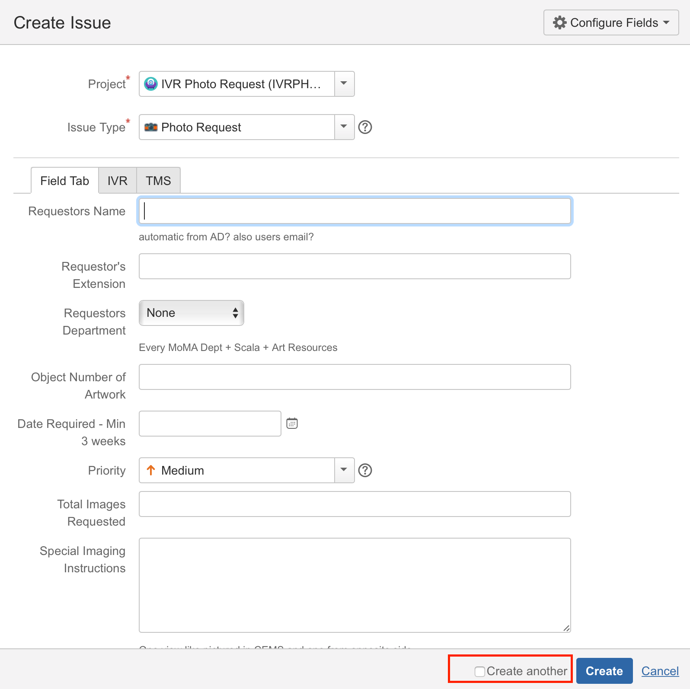Click the Priority field showing Medium

pos(246,470)
